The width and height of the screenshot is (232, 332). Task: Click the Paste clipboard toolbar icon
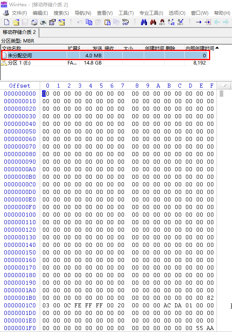click(x=107, y=22)
